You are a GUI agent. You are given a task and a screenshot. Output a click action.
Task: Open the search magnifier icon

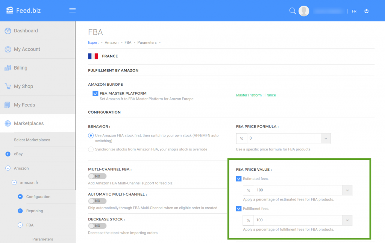[293, 11]
